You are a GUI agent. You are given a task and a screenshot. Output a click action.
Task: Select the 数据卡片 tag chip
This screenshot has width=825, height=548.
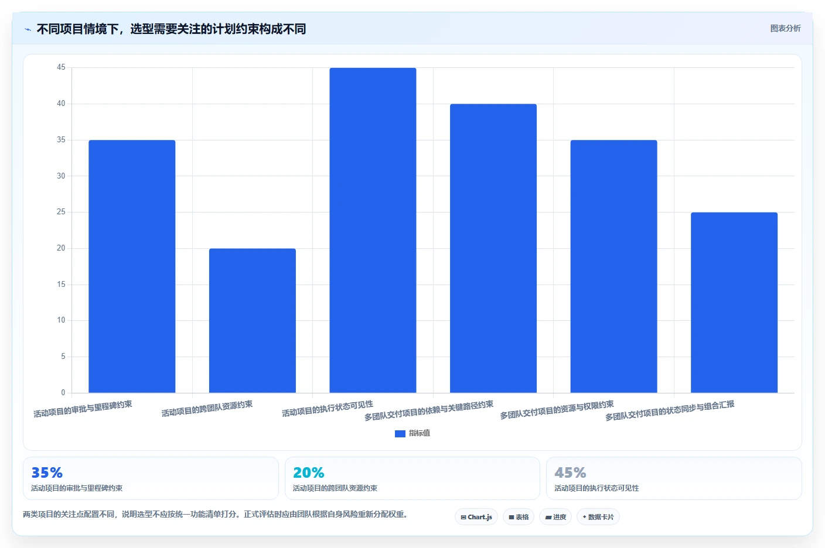pyautogui.click(x=598, y=517)
